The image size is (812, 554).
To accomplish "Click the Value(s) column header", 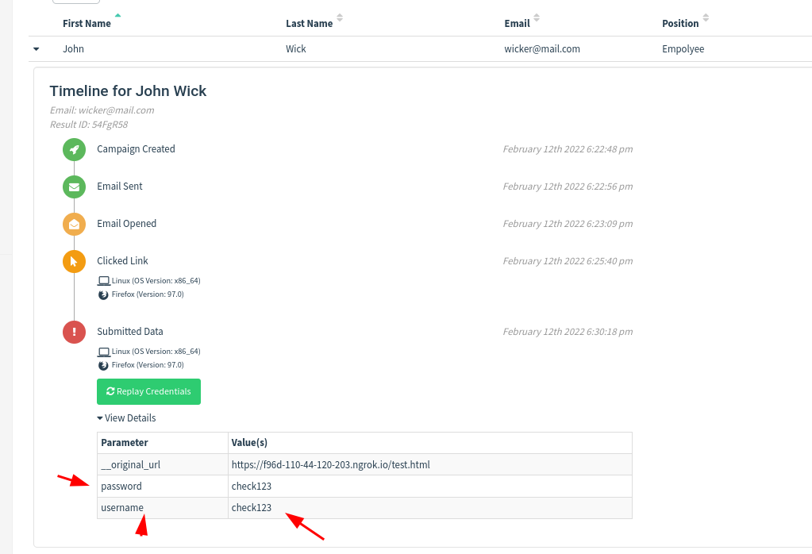I will click(x=430, y=443).
